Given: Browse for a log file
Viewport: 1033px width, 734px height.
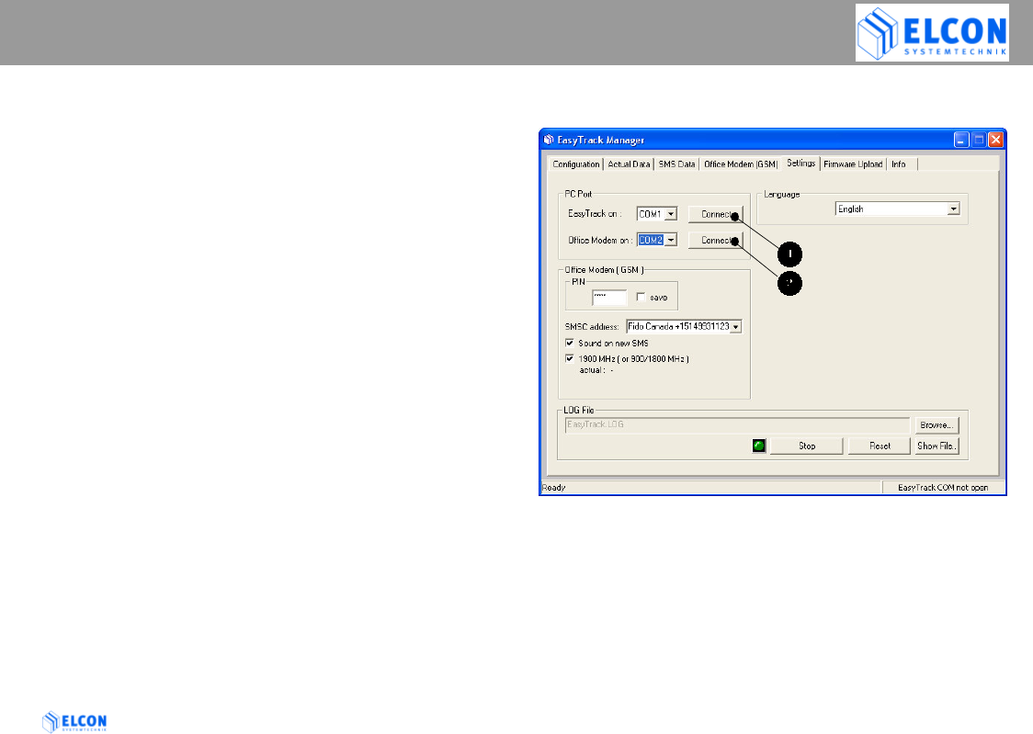Looking at the screenshot, I should [x=937, y=425].
